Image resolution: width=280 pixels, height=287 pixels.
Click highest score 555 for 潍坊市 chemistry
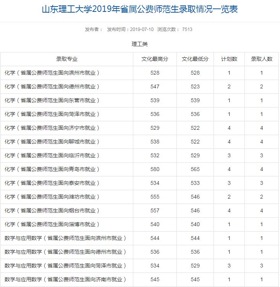coord(155,197)
